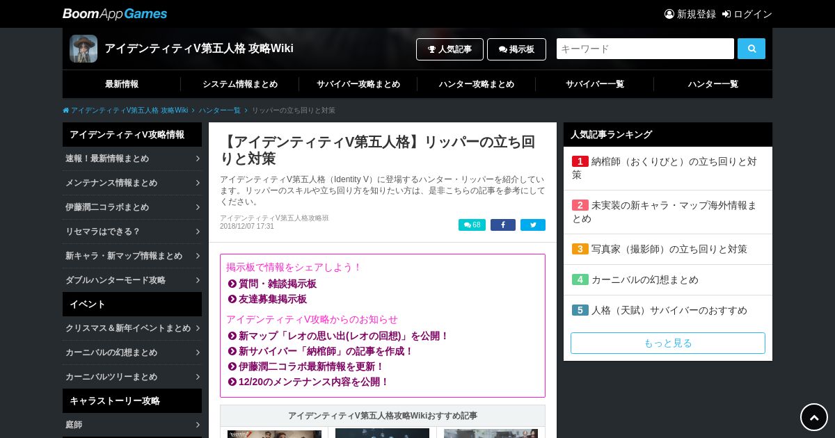Open the 68 comments bubble
Viewport: 835px width, 438px height.
click(472, 225)
